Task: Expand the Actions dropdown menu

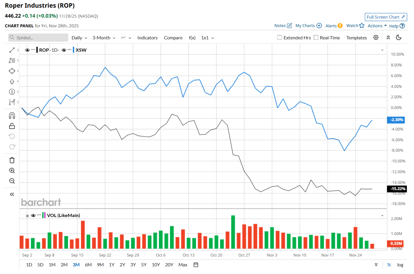Action: [377, 26]
